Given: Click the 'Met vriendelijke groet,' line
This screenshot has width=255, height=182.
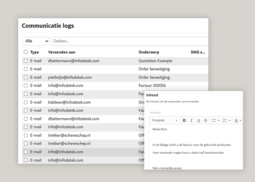Looking at the screenshot, I should [x=167, y=168].
